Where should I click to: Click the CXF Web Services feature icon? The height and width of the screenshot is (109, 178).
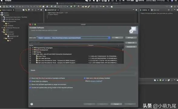[x=37, y=58]
